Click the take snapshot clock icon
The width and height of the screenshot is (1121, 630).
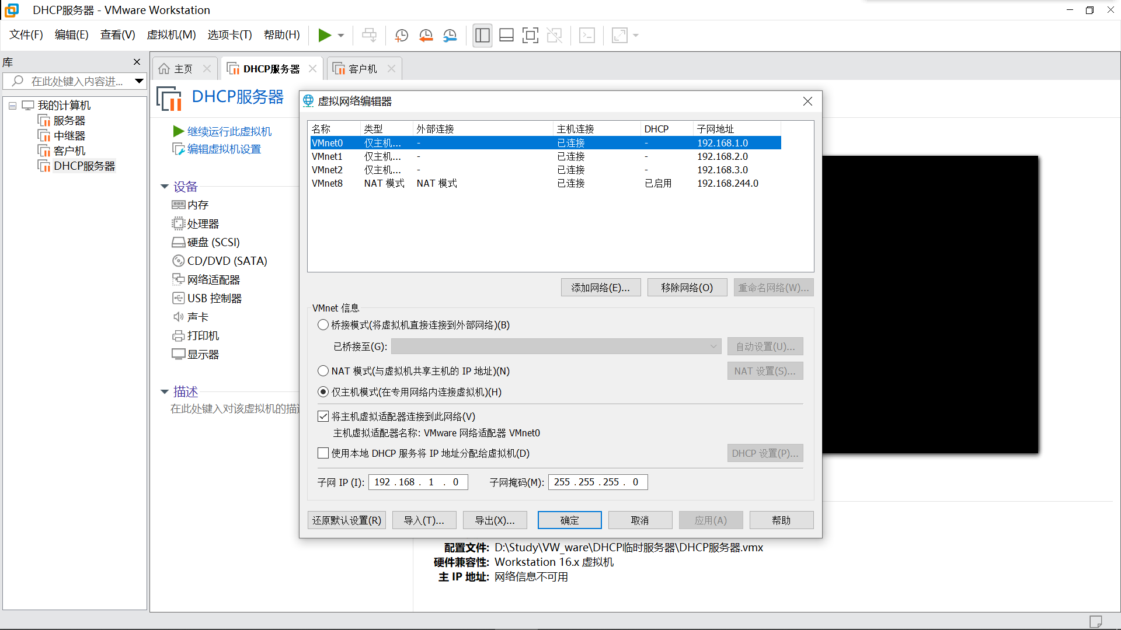(402, 36)
